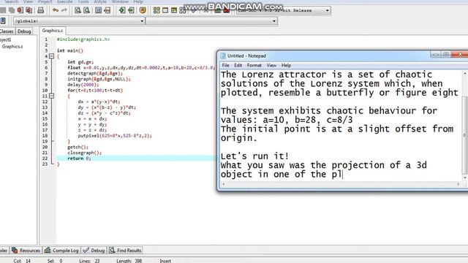Open the Notepad Format menu
468x263 pixels.
coord(254,65)
